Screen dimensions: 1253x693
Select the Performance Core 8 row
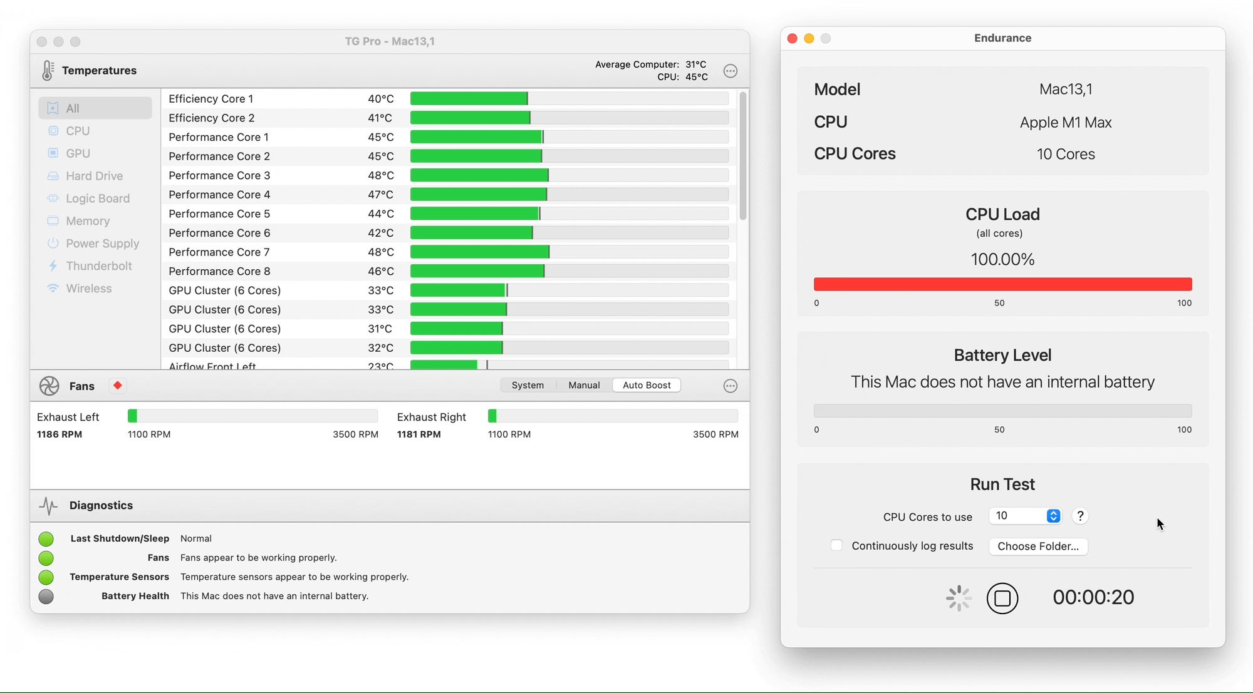point(449,271)
